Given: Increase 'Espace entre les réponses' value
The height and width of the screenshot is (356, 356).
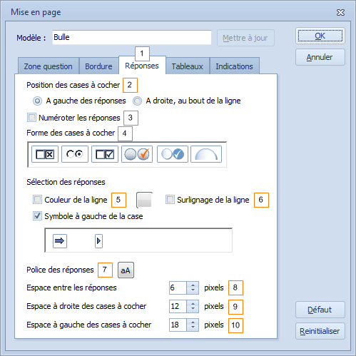Looking at the screenshot, I should click(193, 285).
